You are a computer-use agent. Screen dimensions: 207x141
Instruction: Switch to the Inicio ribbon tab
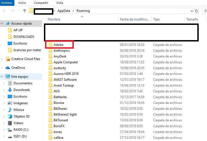click(22, 3)
